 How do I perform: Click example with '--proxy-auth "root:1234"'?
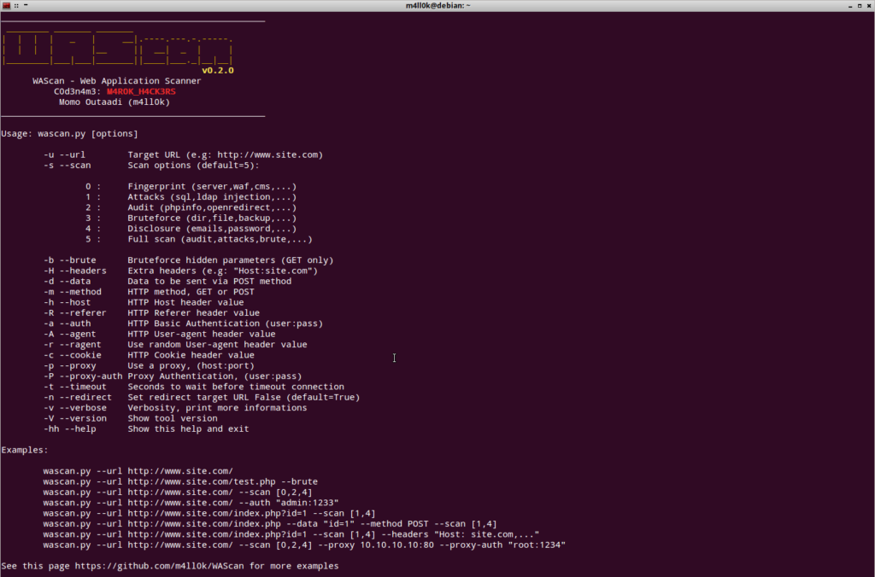304,545
